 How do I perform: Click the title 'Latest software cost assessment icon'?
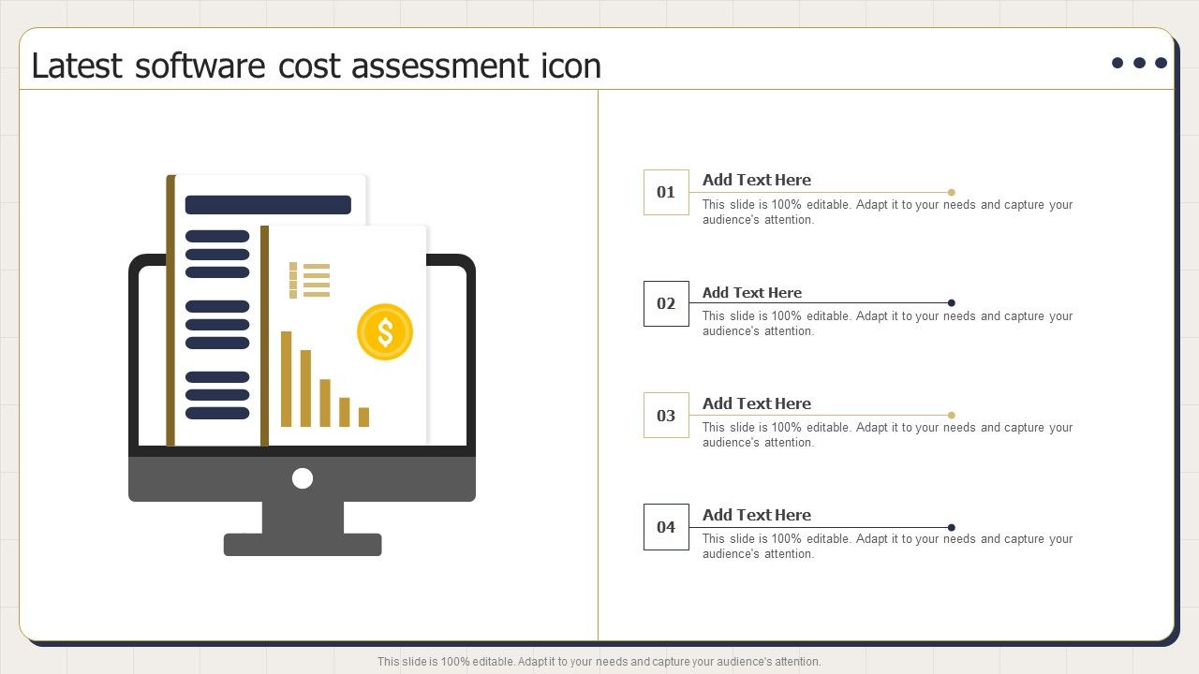[317, 66]
